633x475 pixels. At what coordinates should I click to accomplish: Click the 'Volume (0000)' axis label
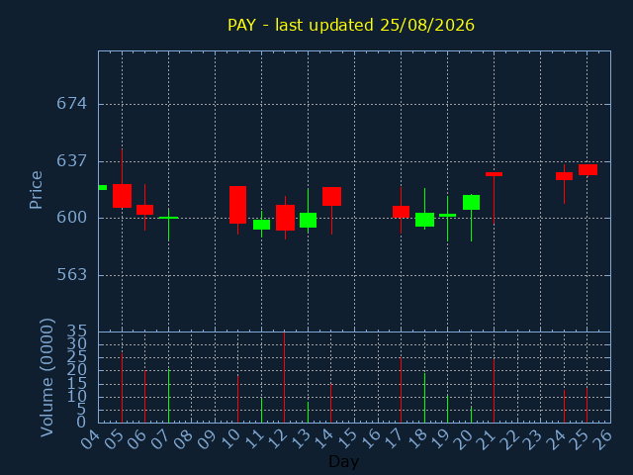click(46, 377)
